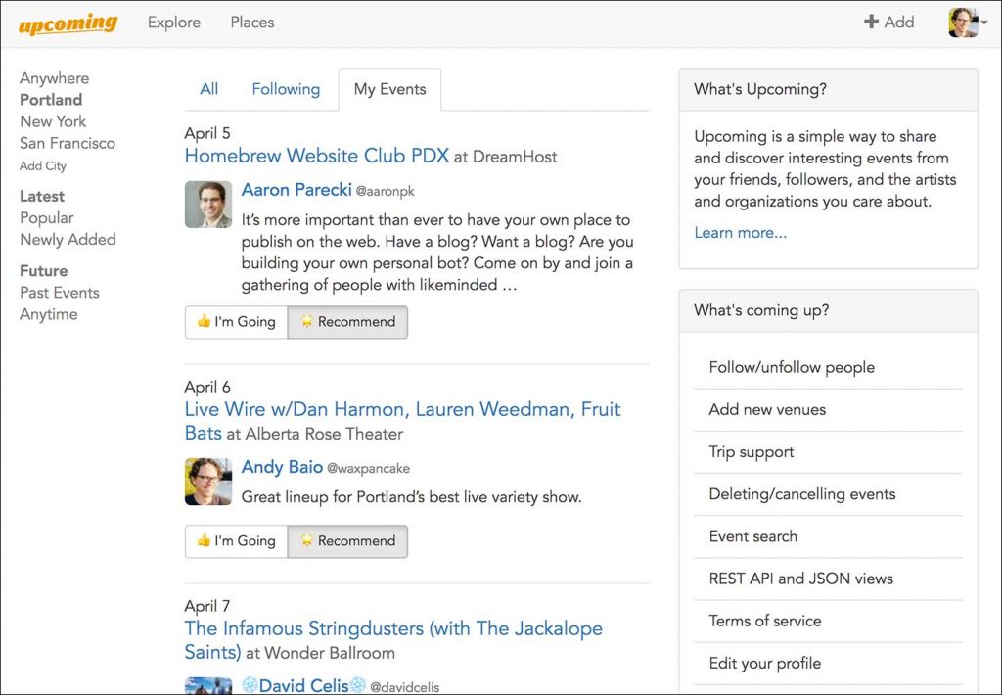Open David Celis's profile name link
The width and height of the screenshot is (1002, 695).
coord(303,686)
